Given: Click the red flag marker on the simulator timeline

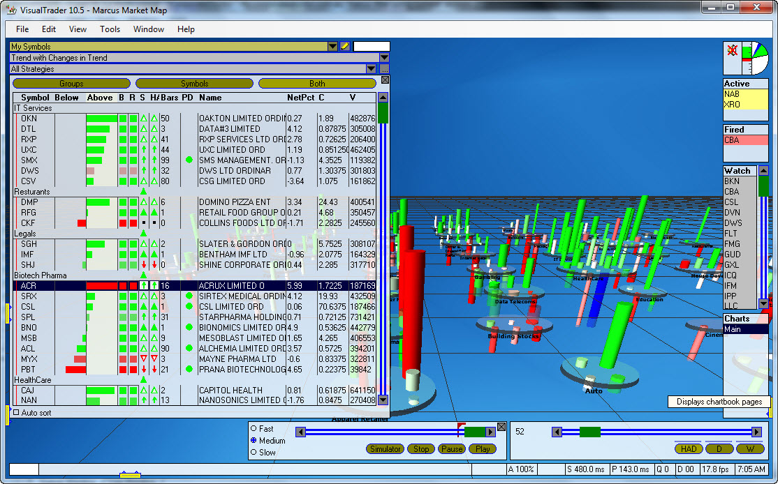Looking at the screenshot, I should pos(460,425).
